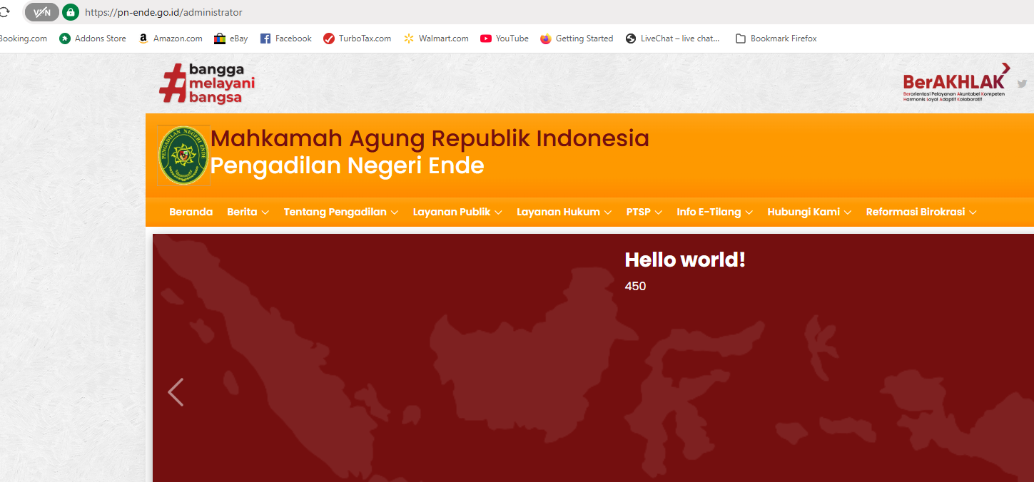Go to previous slide with left arrow
The image size is (1034, 482).
click(176, 392)
